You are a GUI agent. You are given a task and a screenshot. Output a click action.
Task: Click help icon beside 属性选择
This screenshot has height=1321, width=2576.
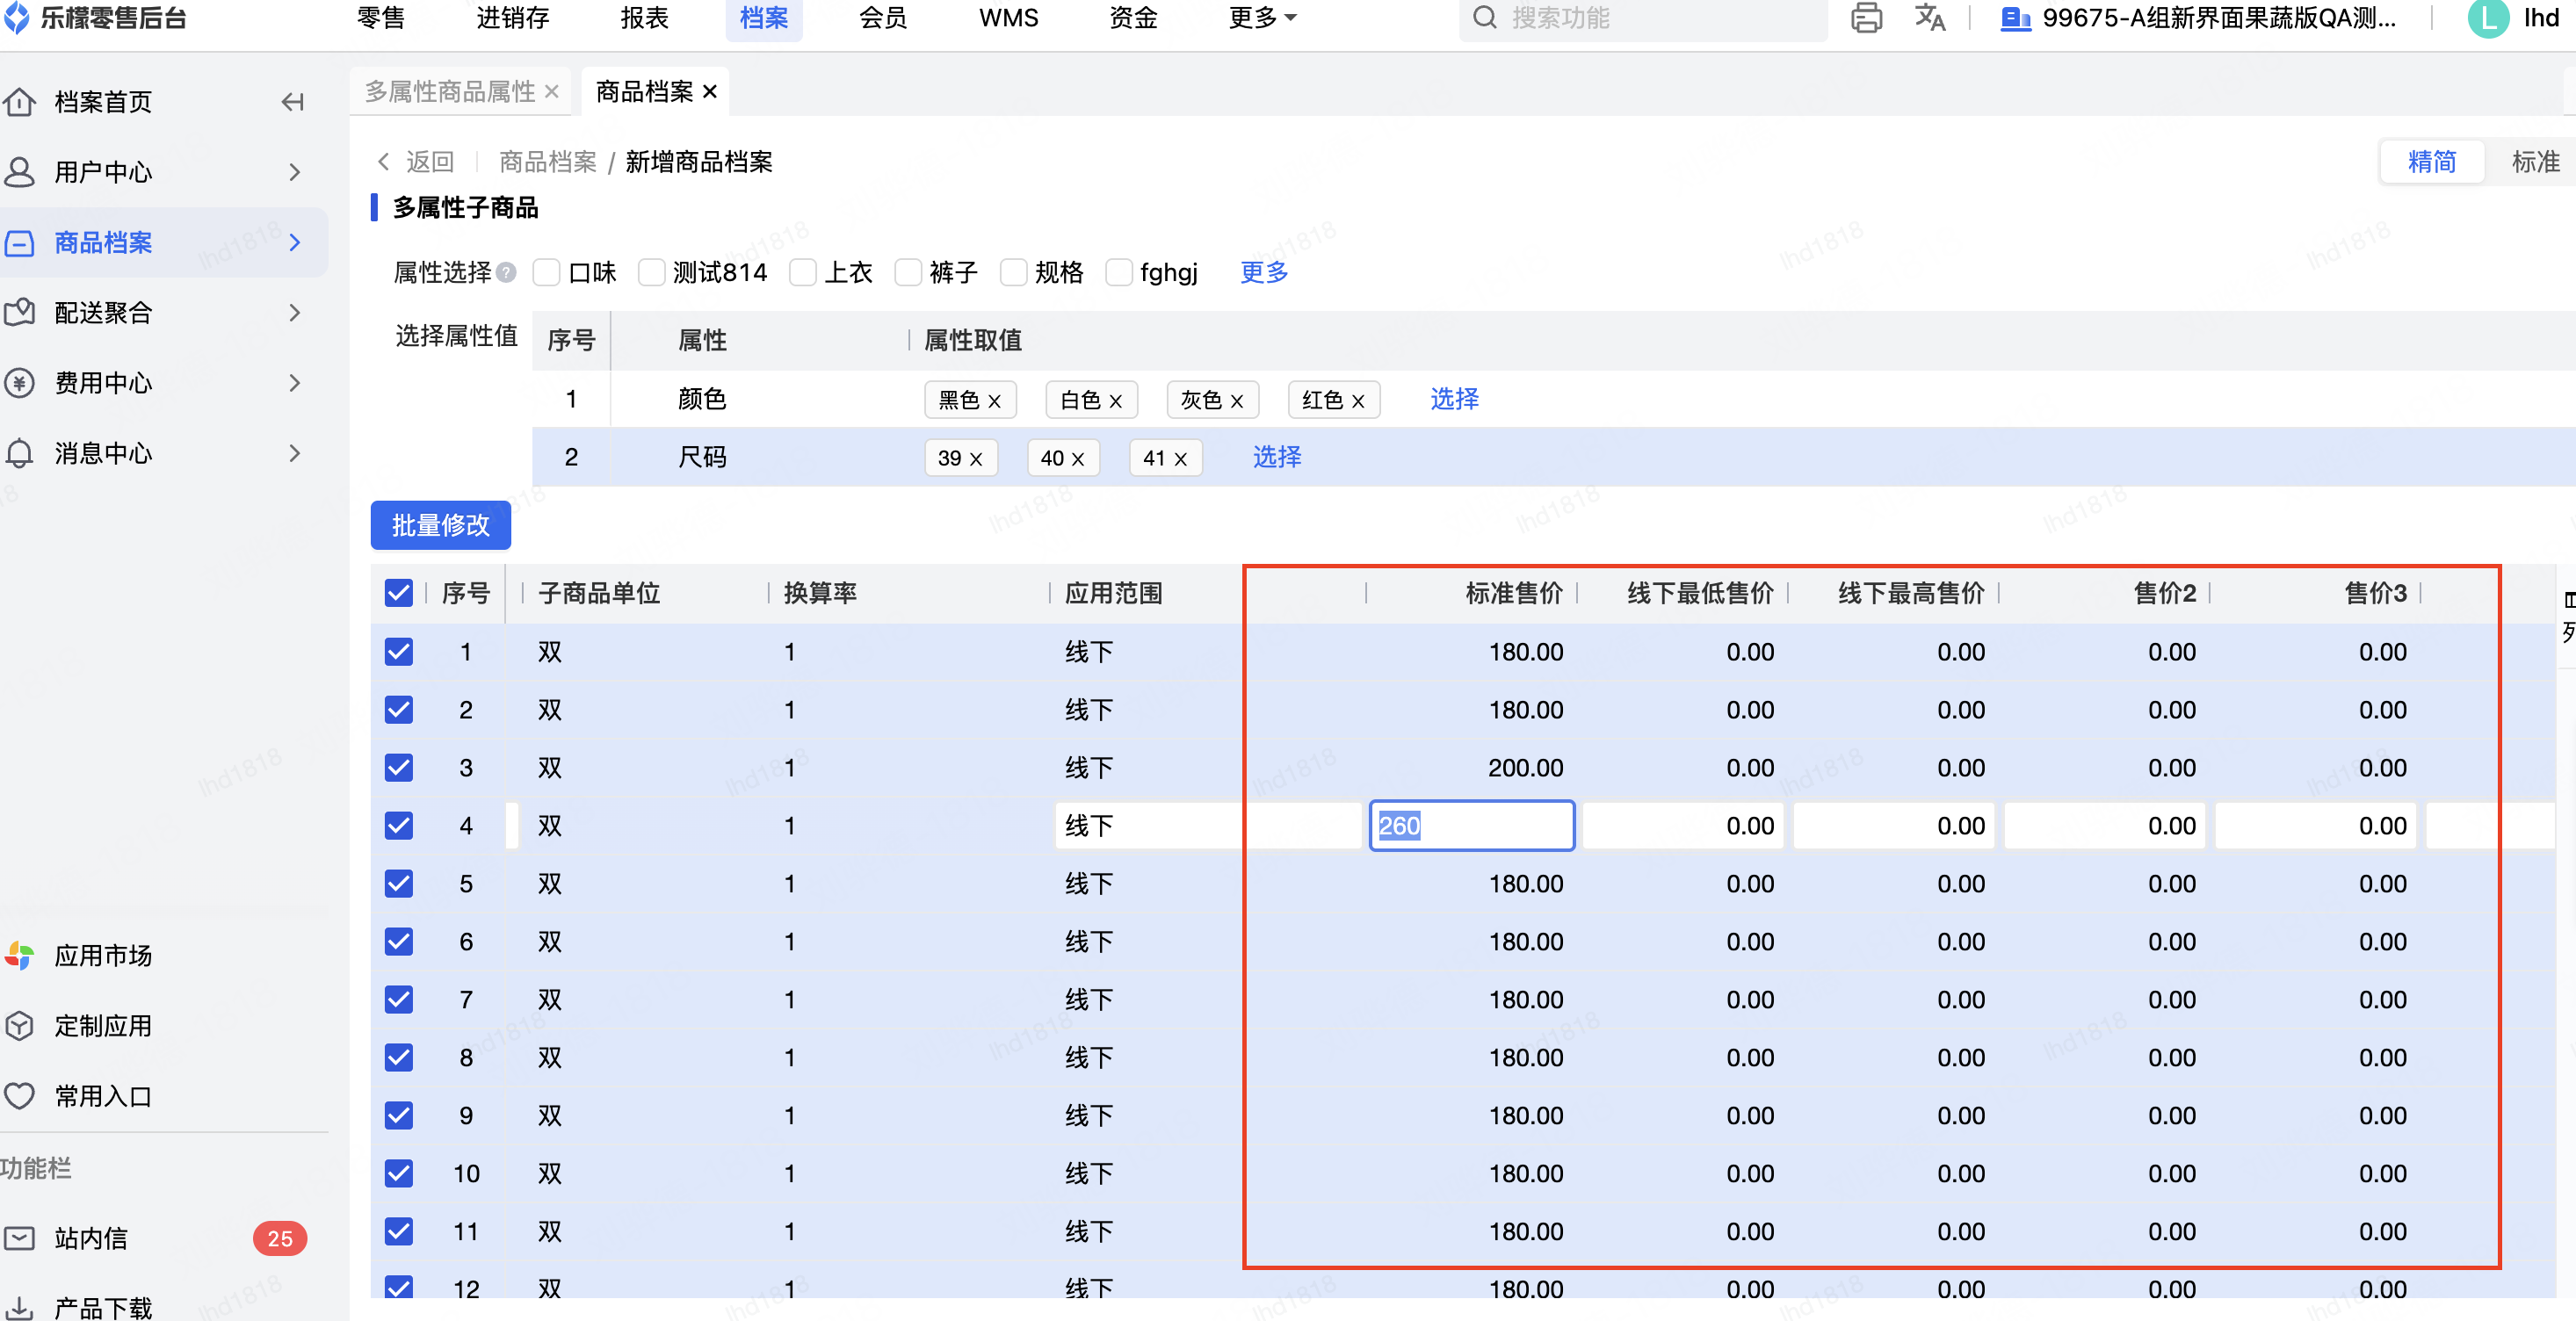click(507, 272)
